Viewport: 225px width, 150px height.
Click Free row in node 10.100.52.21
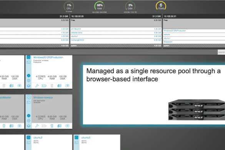coord(194,23)
